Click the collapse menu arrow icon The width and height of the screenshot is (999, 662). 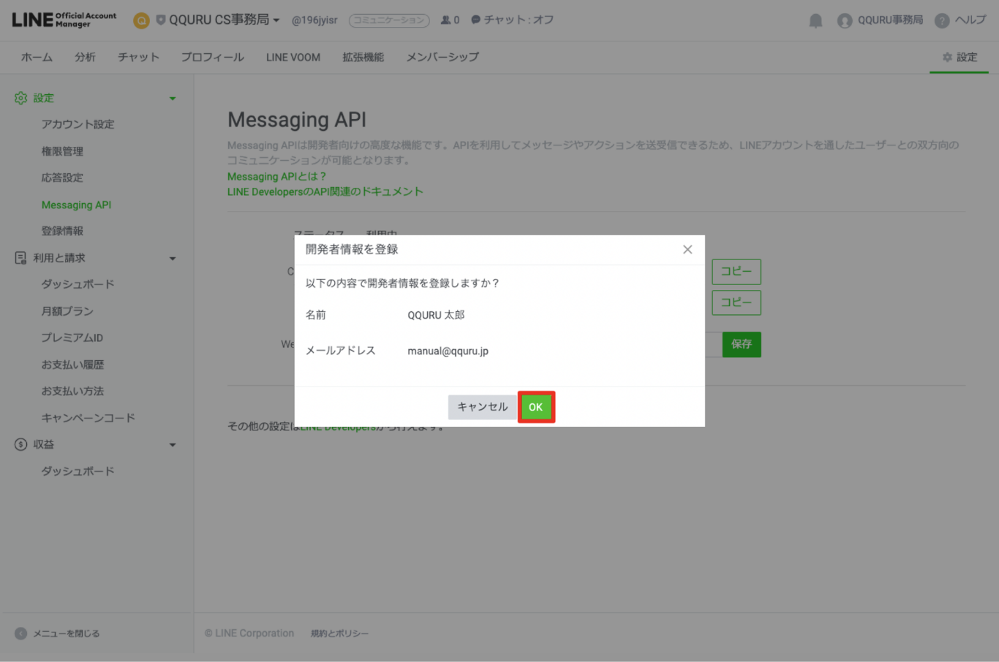20,634
